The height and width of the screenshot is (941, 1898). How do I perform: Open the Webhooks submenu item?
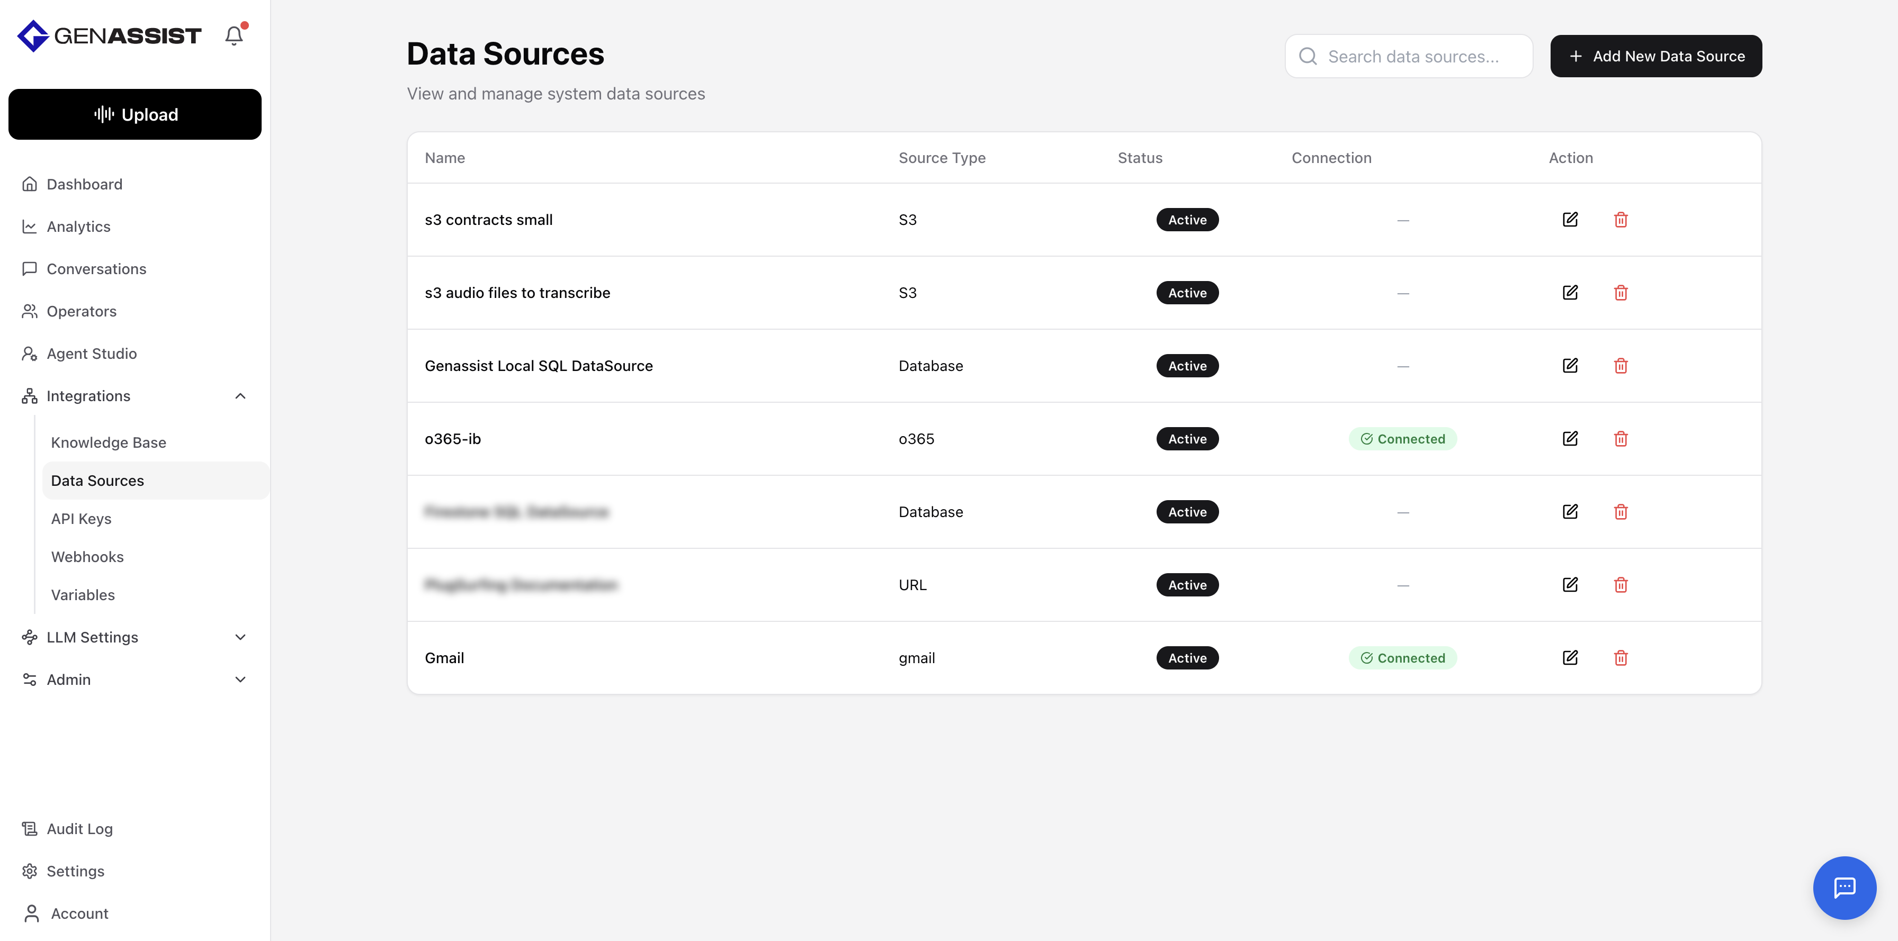coord(87,557)
